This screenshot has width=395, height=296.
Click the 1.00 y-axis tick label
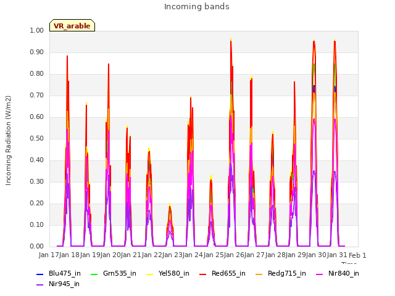[37, 30]
